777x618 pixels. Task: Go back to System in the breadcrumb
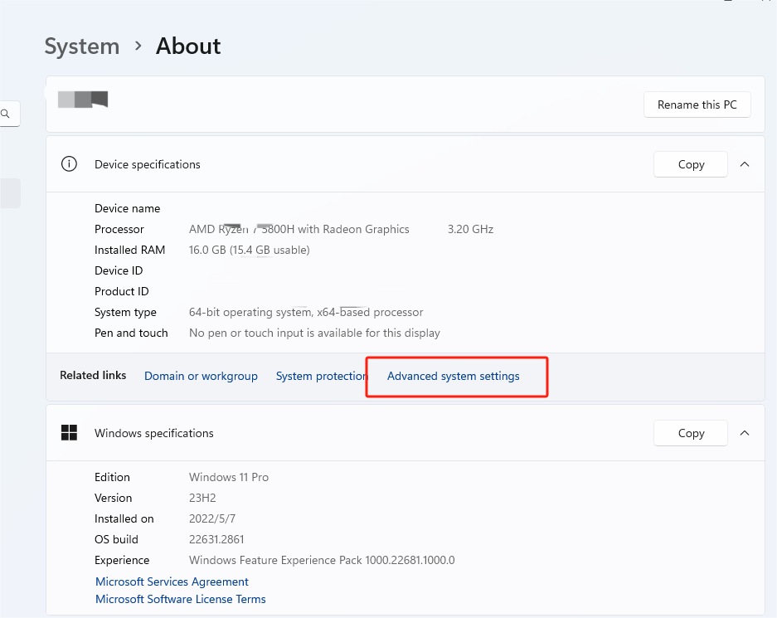coord(82,46)
